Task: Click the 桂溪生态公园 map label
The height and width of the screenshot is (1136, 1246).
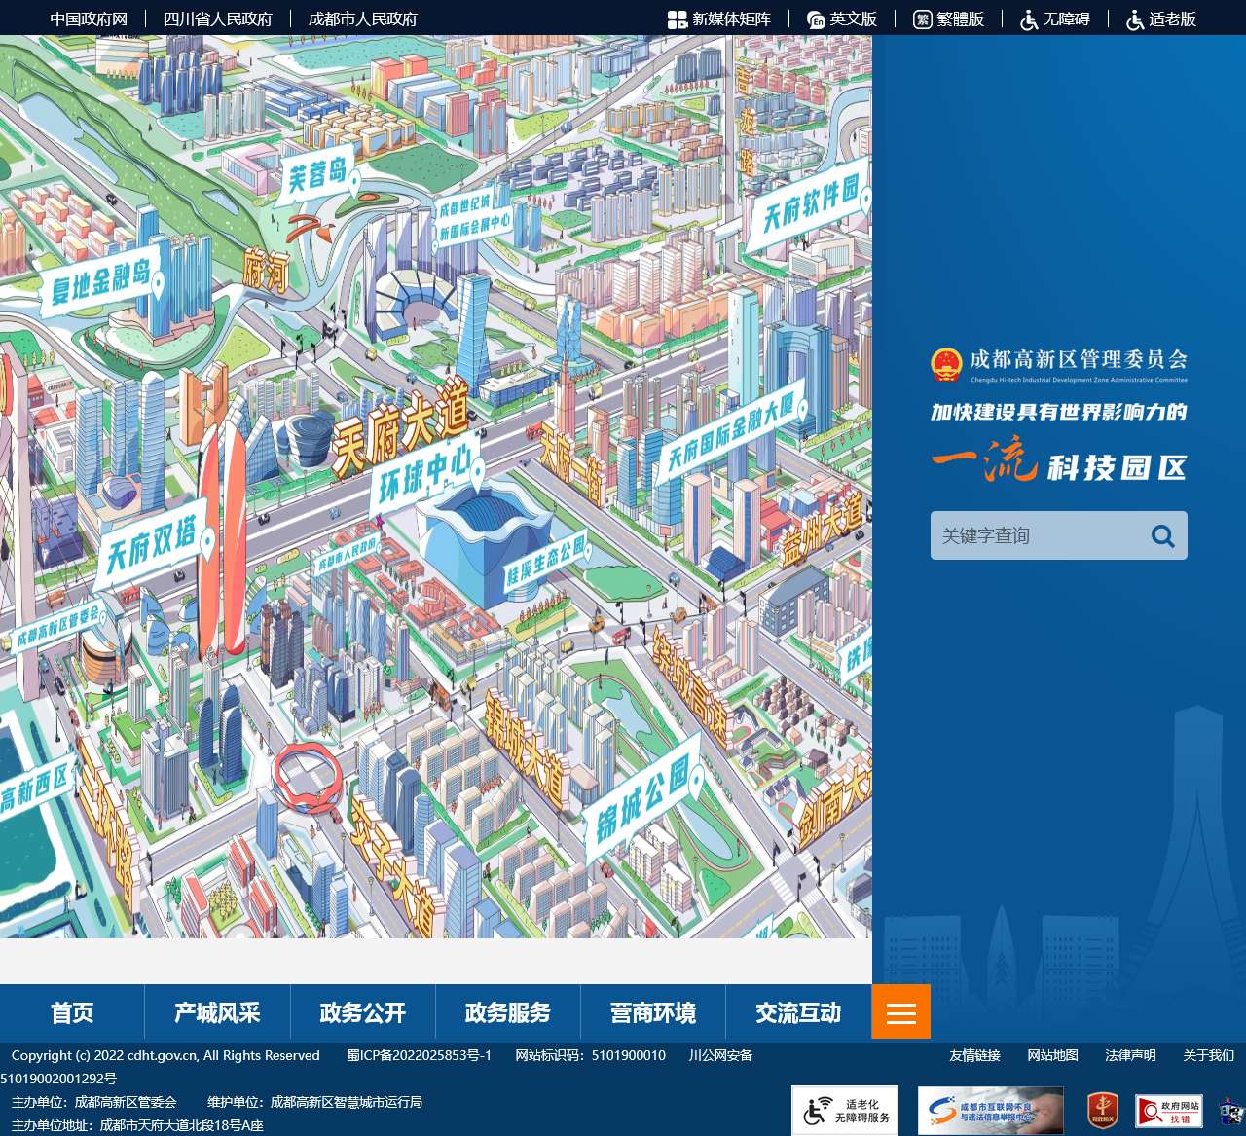Action: click(x=546, y=560)
